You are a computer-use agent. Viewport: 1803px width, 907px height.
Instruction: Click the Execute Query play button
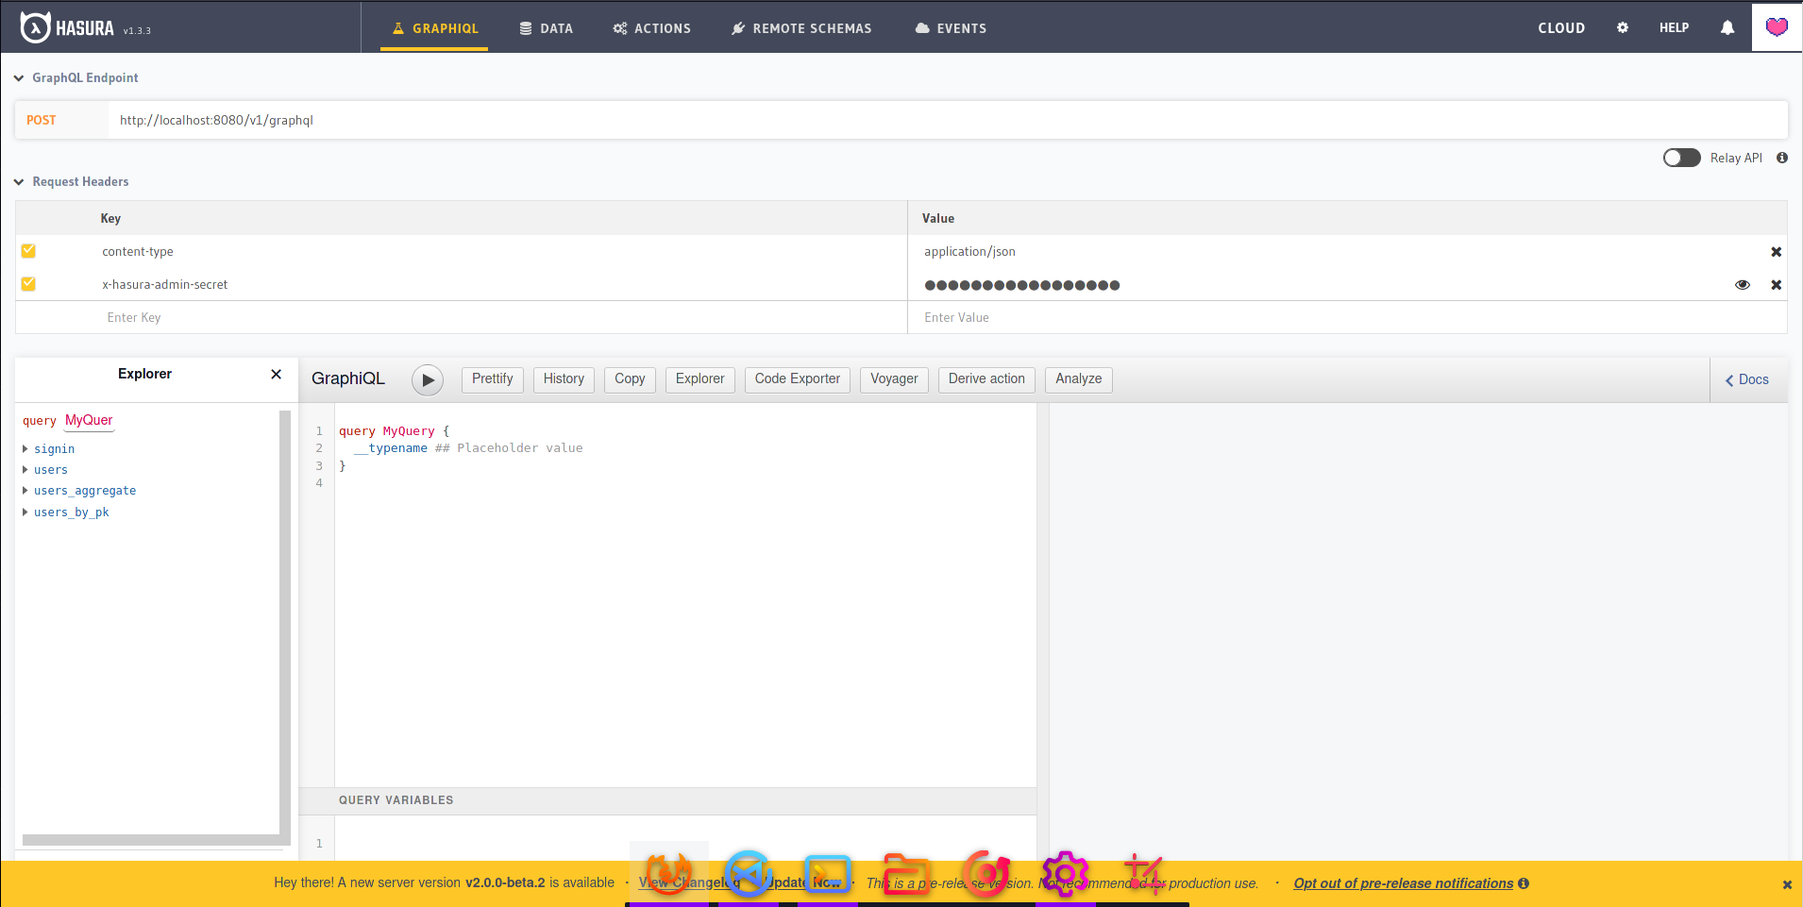pyautogui.click(x=428, y=379)
